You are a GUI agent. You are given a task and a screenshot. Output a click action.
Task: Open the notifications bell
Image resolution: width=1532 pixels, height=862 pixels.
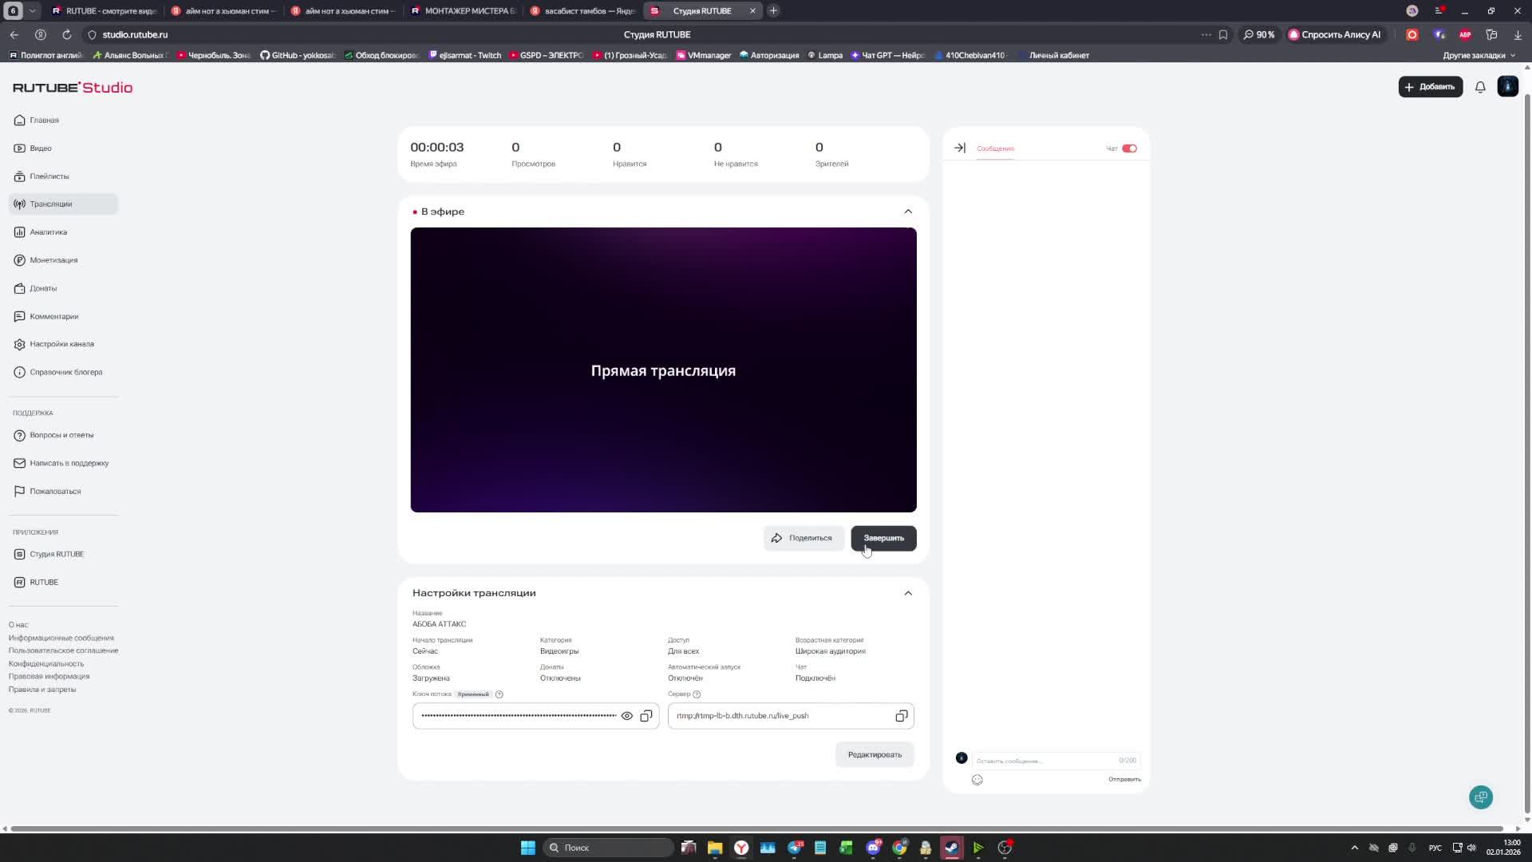[x=1480, y=87]
